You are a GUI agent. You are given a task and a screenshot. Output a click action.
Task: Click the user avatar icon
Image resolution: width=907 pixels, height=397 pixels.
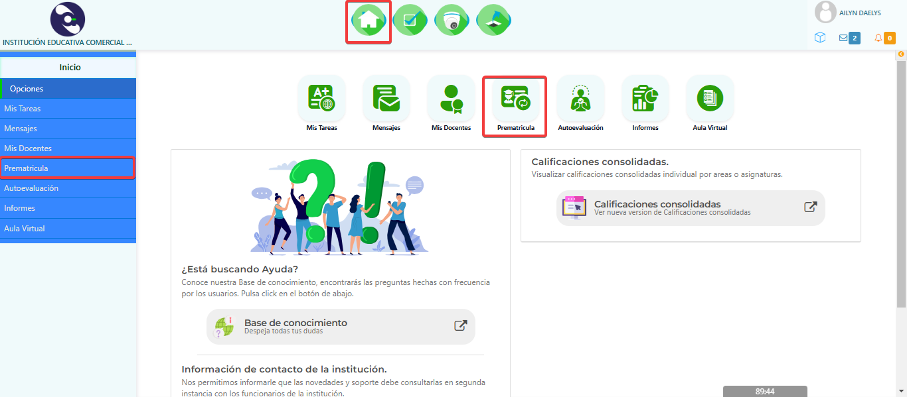825,12
